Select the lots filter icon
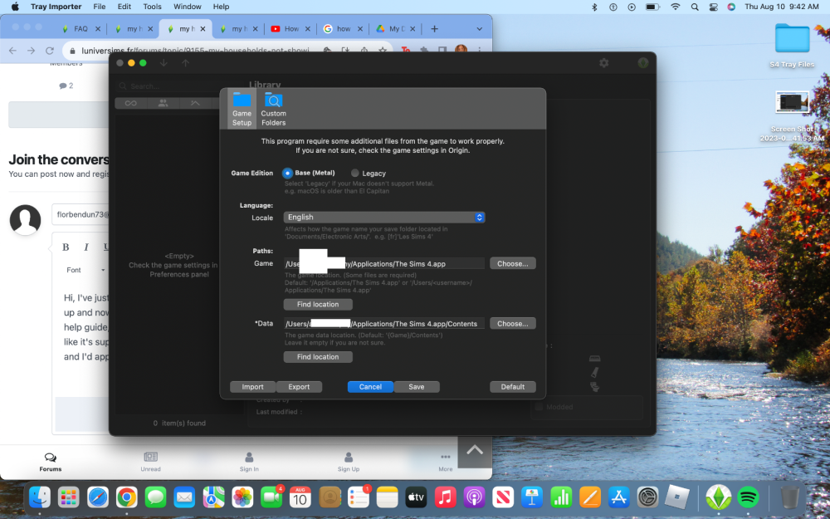The height and width of the screenshot is (519, 830). [x=195, y=103]
